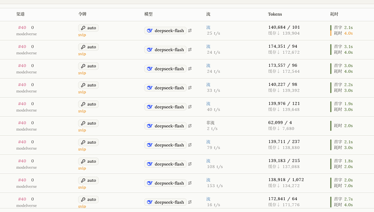Click the swap icon in the 138,918 tokens row
The image size is (374, 212).
tap(190, 183)
